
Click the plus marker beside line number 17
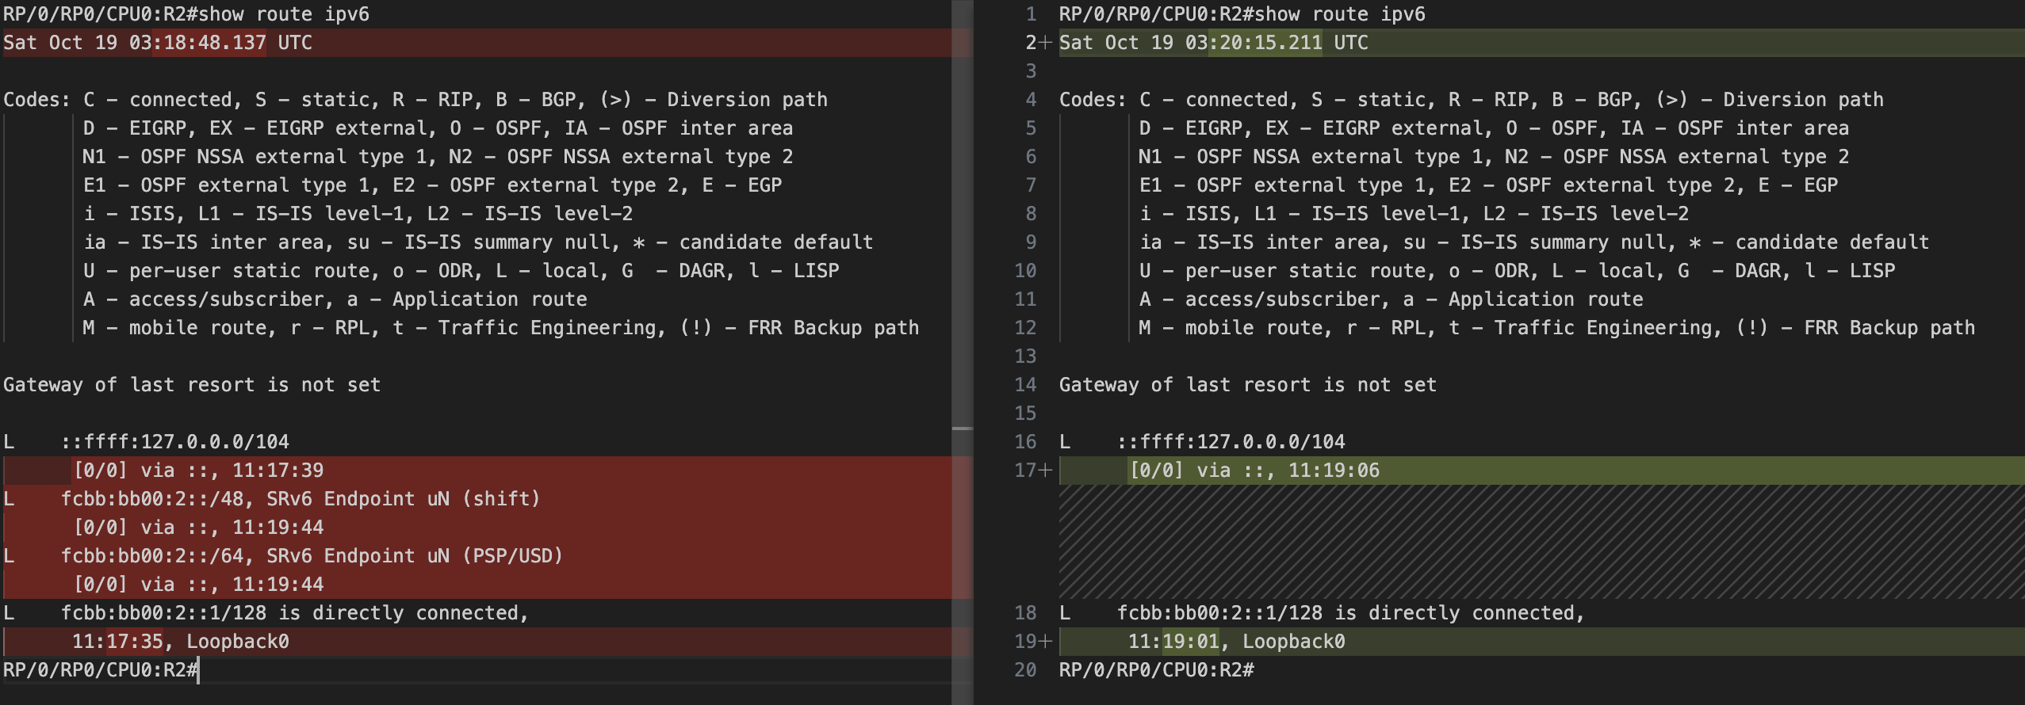[1045, 471]
